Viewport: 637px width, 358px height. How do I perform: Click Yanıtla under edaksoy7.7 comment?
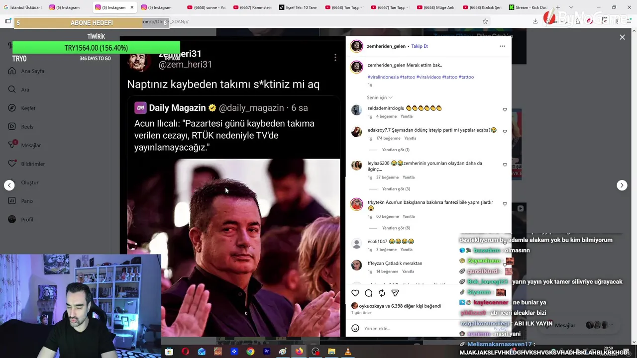tap(410, 138)
